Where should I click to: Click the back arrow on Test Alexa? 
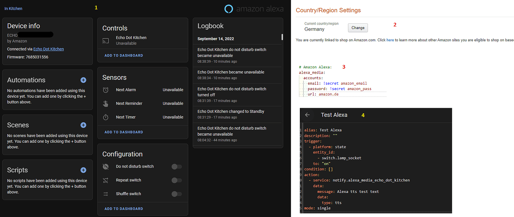point(307,115)
